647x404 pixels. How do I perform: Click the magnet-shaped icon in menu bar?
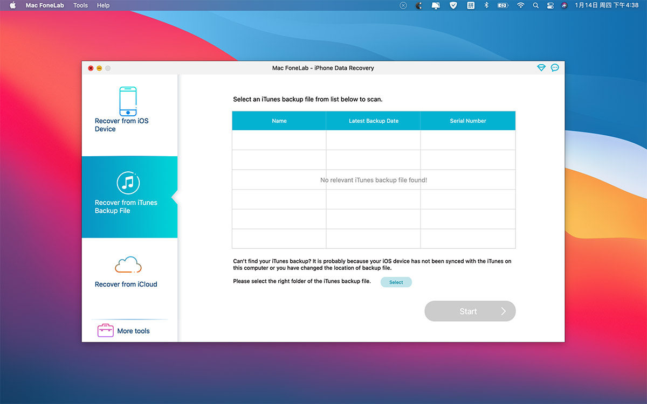[x=419, y=5]
